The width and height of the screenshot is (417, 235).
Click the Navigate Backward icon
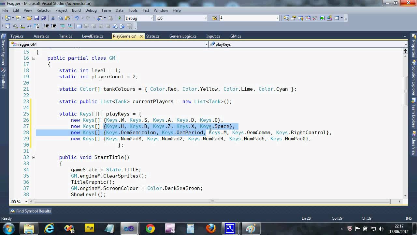click(x=100, y=18)
